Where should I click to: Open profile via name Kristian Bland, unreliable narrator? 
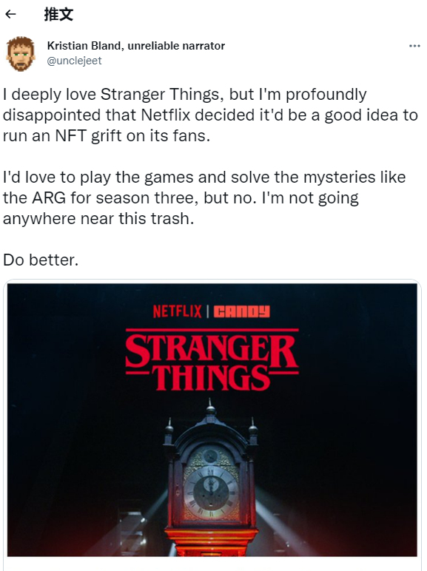click(136, 46)
